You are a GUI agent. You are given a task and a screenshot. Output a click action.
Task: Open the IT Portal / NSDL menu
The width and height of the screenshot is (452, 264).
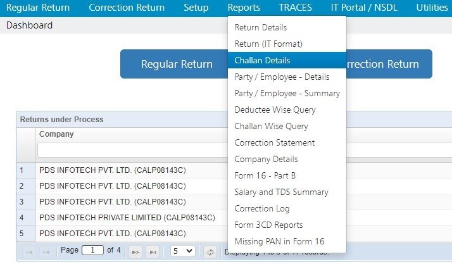[x=364, y=8]
